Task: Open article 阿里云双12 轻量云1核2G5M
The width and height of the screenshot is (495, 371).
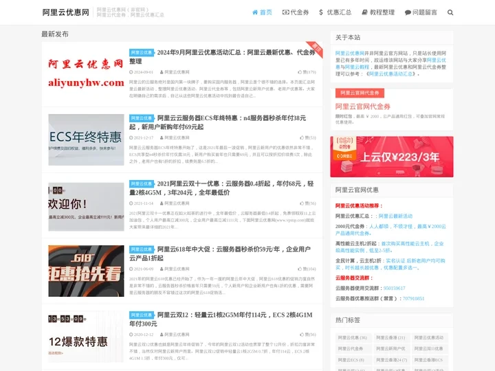Action: (x=221, y=319)
